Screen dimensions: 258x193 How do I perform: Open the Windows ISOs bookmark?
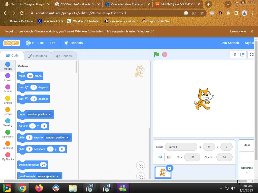[50, 21]
